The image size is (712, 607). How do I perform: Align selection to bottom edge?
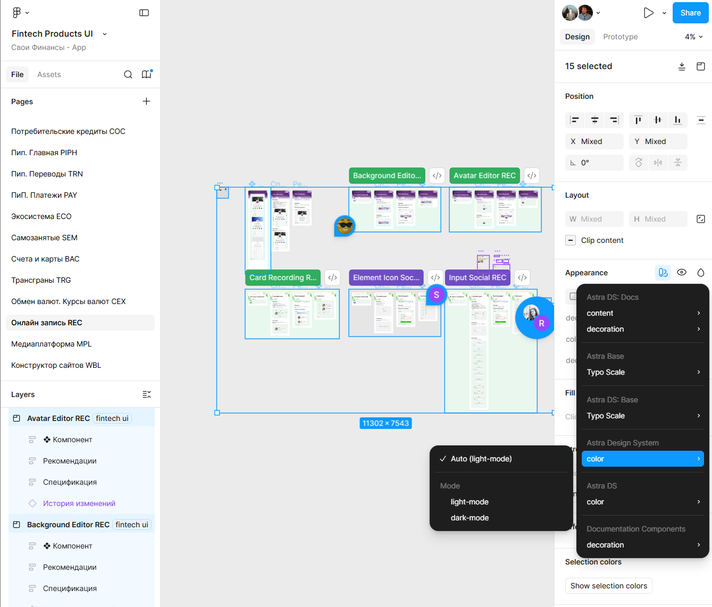(677, 120)
